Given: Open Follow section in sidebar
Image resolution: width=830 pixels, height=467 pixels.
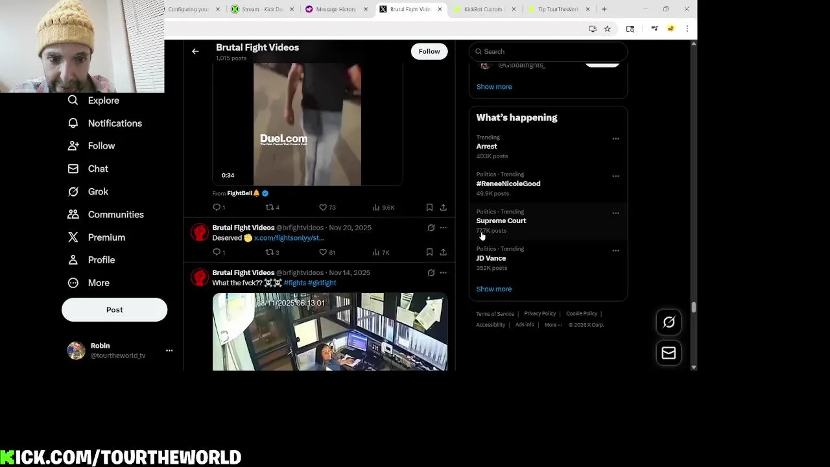Looking at the screenshot, I should (x=91, y=146).
